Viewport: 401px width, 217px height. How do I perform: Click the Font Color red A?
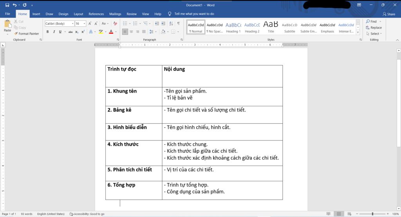[111, 32]
